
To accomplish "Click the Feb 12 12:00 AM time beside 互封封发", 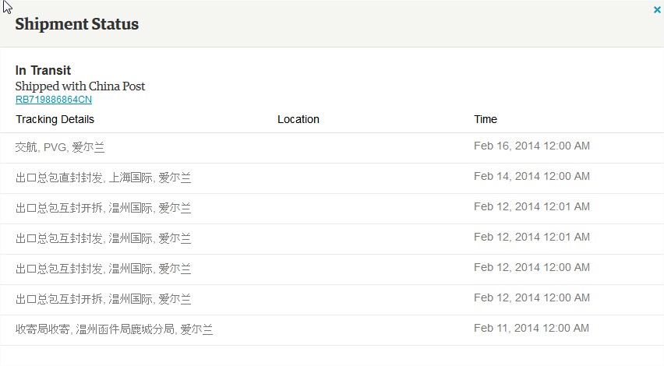I will pos(532,267).
